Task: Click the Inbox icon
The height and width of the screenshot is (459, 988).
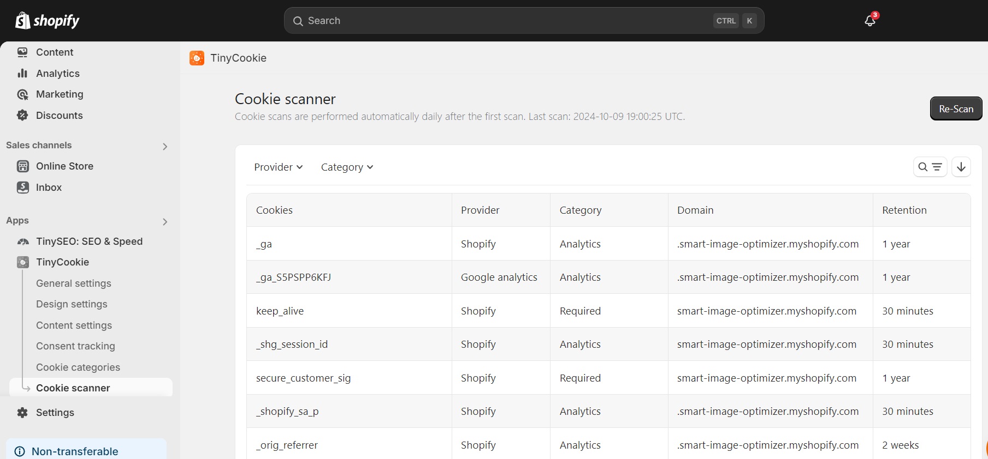Action: (22, 187)
